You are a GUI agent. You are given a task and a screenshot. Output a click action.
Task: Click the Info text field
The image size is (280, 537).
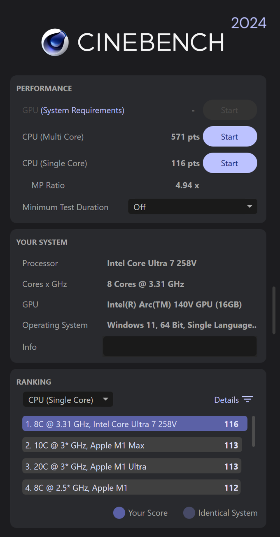180,346
